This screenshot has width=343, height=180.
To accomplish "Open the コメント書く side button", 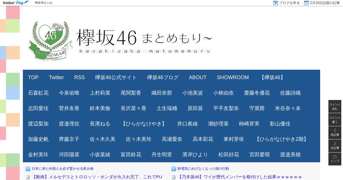I will click(x=335, y=120).
